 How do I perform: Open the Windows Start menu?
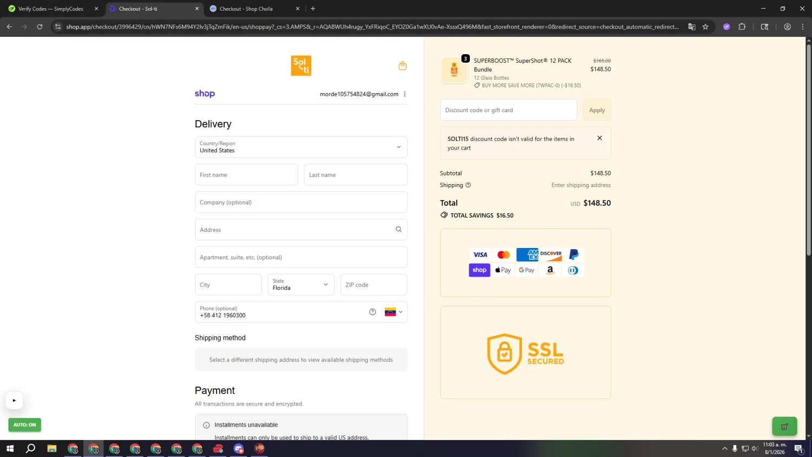[10, 448]
